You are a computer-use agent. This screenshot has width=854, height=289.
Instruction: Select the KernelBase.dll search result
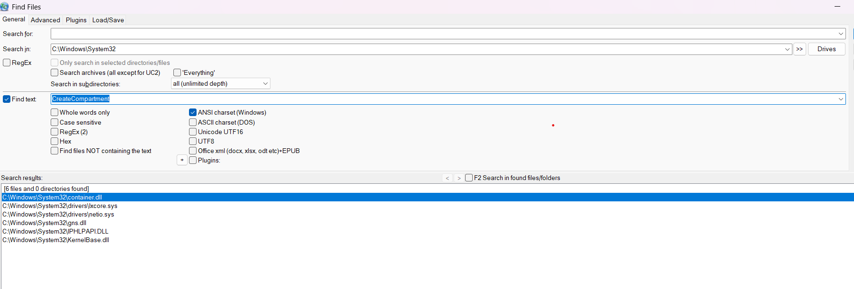click(x=56, y=240)
